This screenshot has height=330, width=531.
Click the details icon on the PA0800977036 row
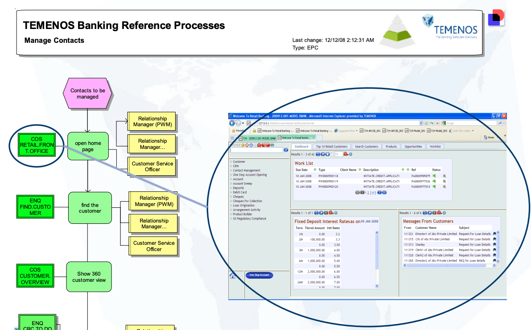click(444, 181)
